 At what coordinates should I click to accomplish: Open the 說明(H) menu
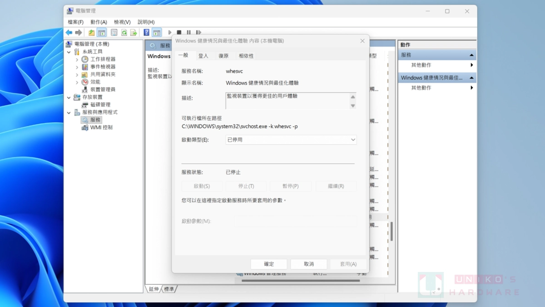(146, 22)
